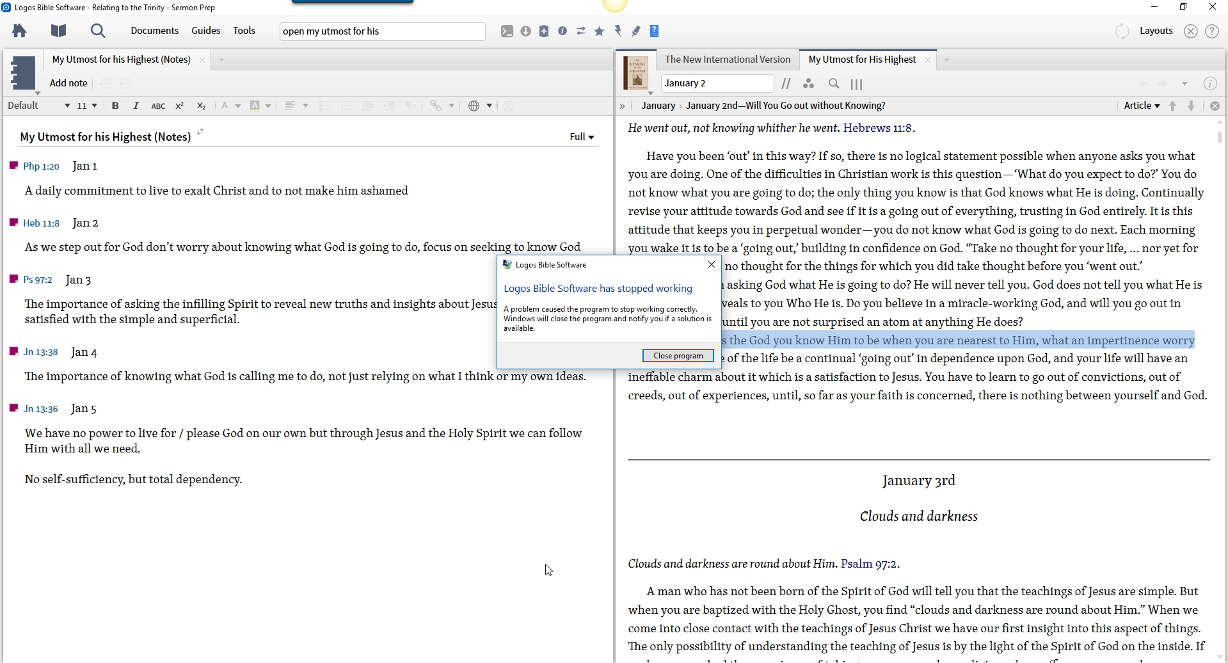Screen dimensions: 1228x663
Task: Go to next article with down arrow
Action: pos(1192,106)
